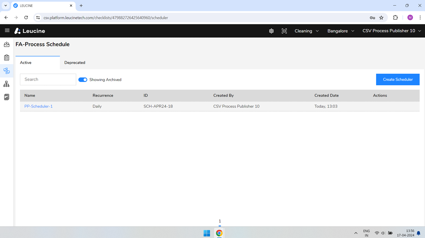425x238 pixels.
Task: Open notifications bell in taskbar
Action: (x=419, y=233)
